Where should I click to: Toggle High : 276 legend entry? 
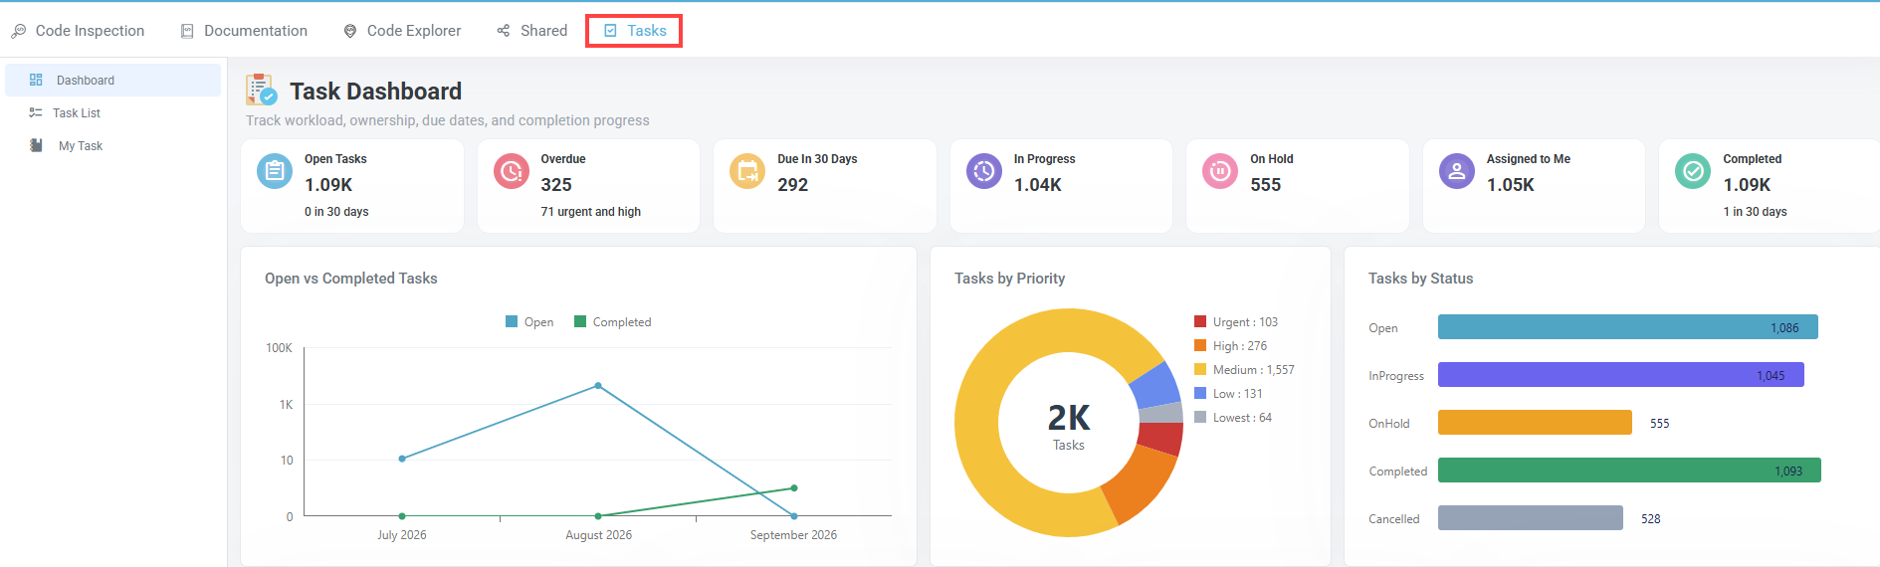pos(1231,346)
